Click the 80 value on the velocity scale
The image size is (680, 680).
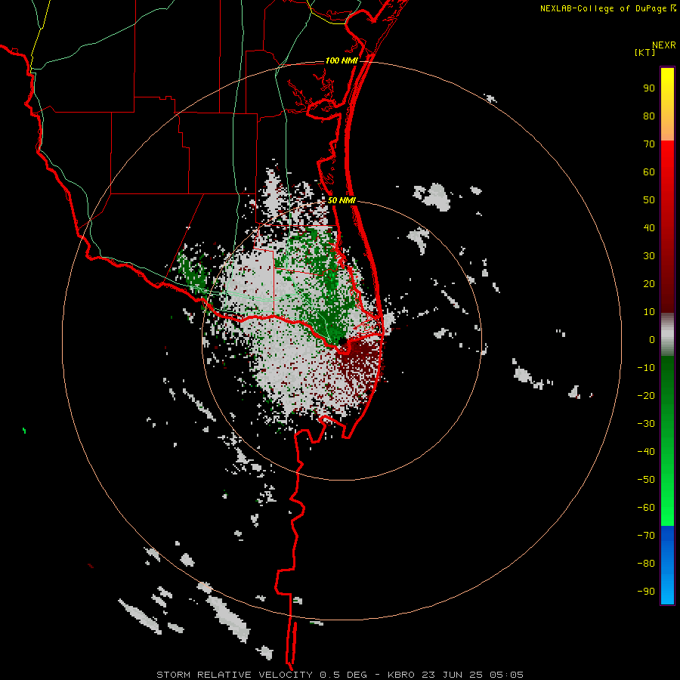click(x=649, y=116)
